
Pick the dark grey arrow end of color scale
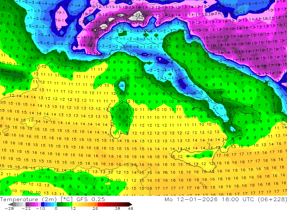(10, 204)
